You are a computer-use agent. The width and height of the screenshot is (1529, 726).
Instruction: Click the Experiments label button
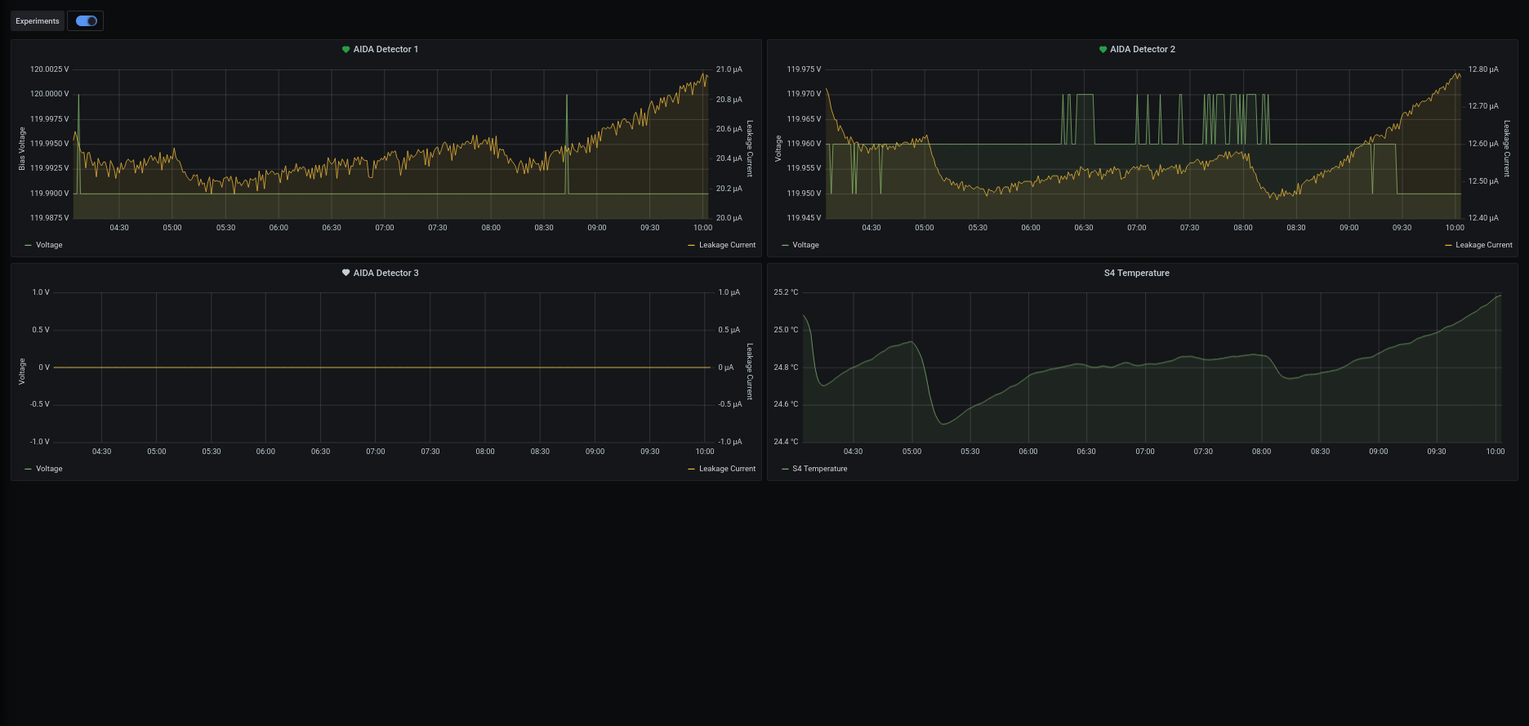click(38, 21)
